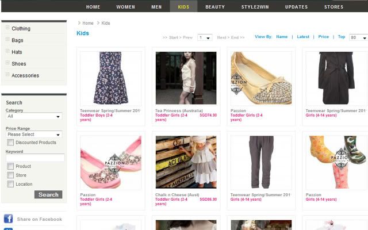Open the Price Range dropdown
Image resolution: width=368 pixels, height=230 pixels.
[34, 135]
